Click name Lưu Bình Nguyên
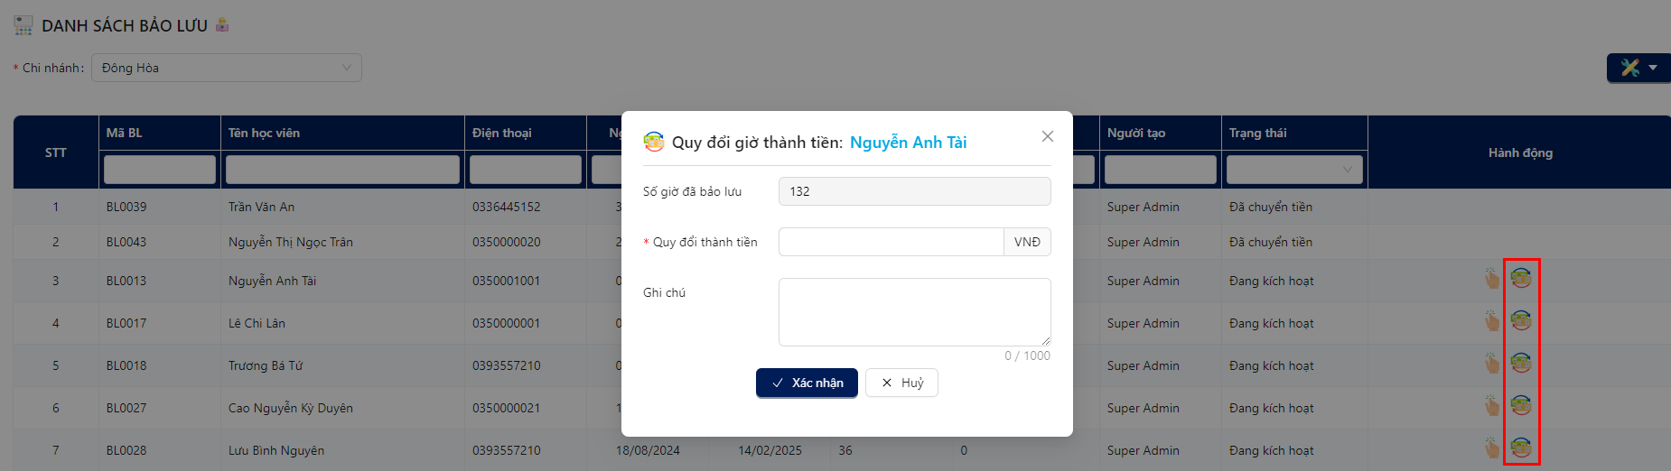Viewport: 1671px width, 471px height. pos(276,450)
